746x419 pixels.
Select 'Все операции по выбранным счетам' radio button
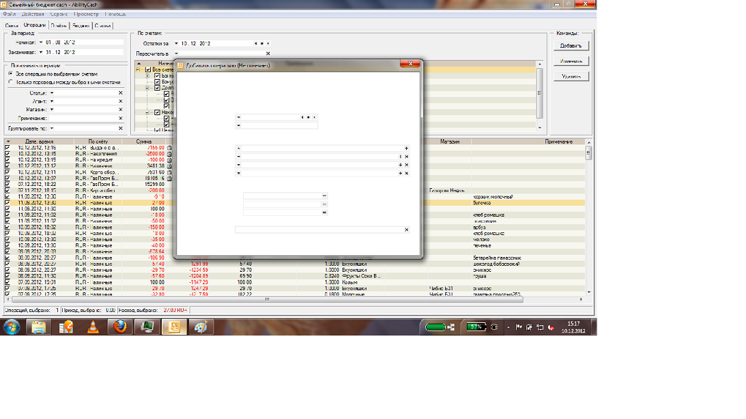[x=10, y=74]
